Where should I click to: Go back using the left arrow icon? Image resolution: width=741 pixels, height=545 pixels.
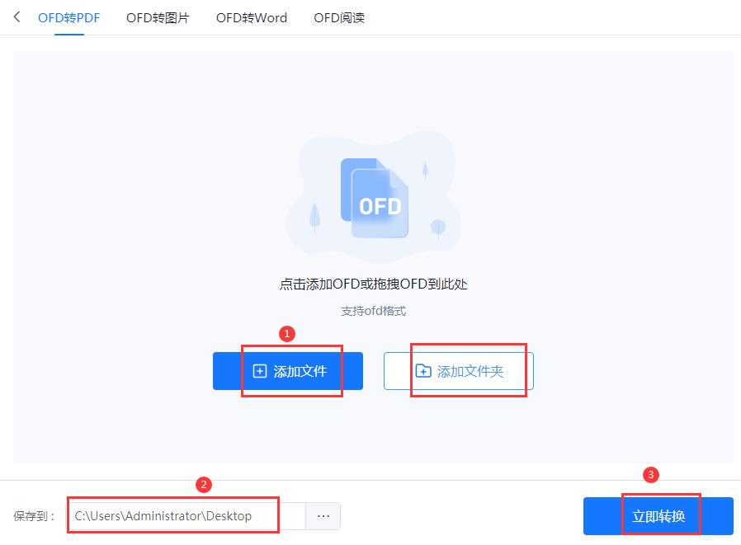click(x=17, y=17)
